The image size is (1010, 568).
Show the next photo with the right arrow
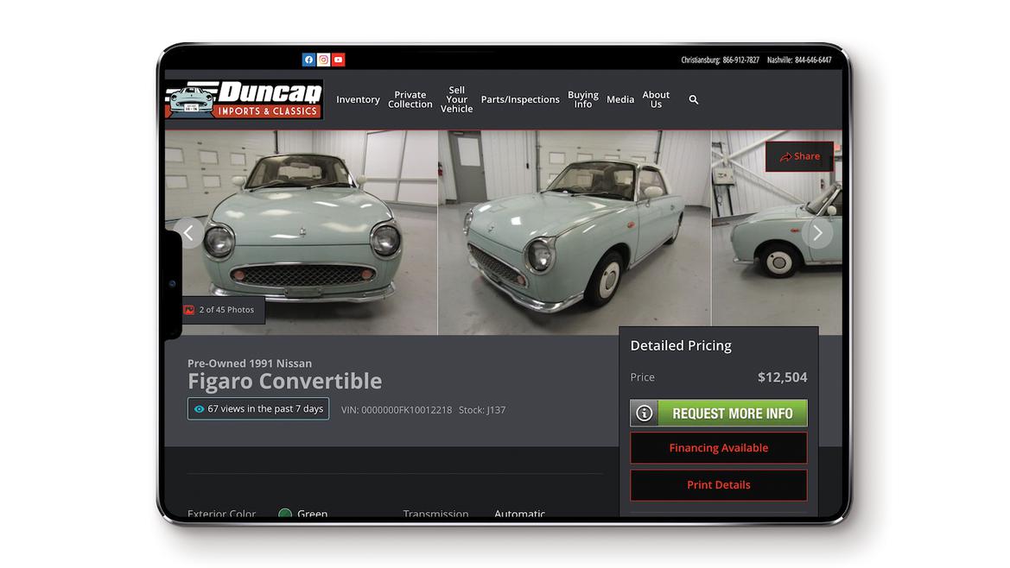coord(817,233)
